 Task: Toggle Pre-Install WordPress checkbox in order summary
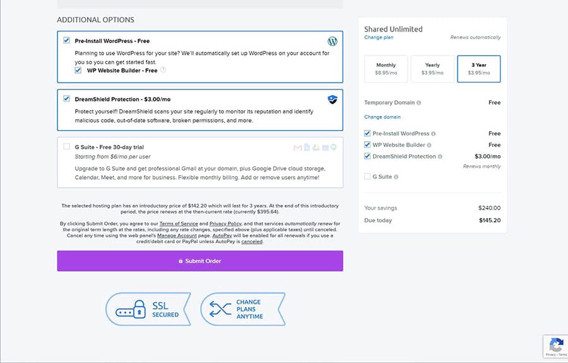coord(367,134)
